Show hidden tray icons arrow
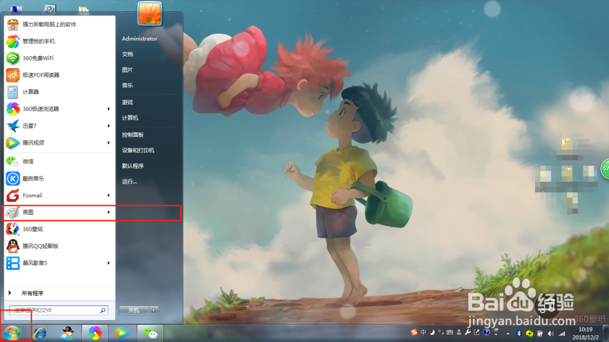 pyautogui.click(x=508, y=333)
